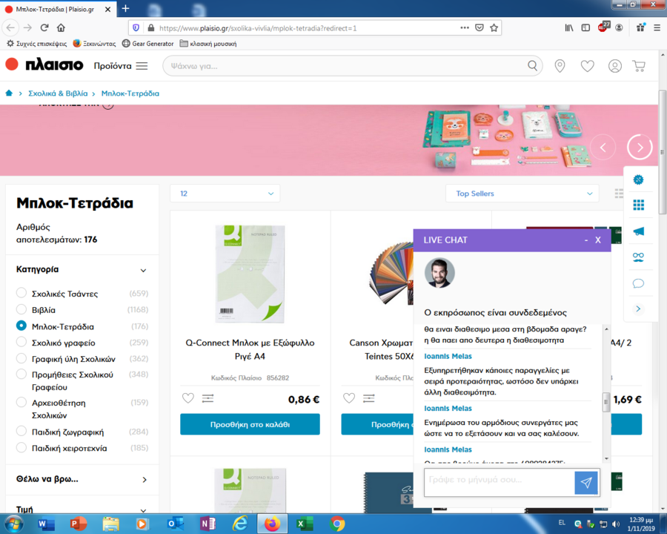Viewport: 667px width, 534px height.
Task: Open the Windows Start button
Action: (x=13, y=524)
